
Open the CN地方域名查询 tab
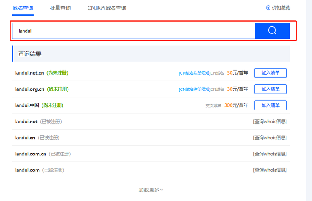107,8
